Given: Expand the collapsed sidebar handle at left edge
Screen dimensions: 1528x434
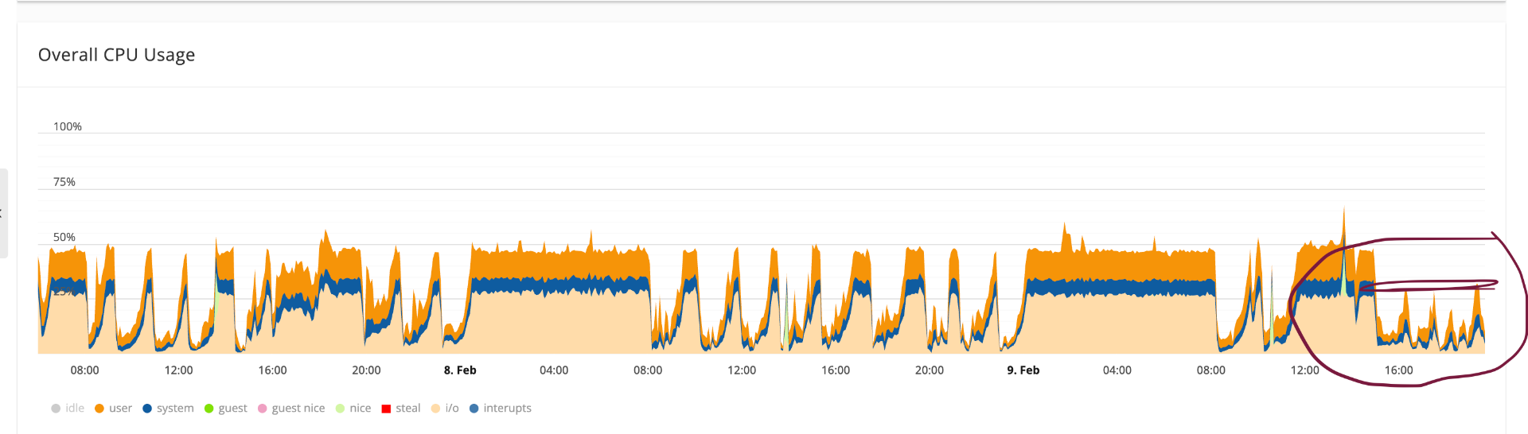Looking at the screenshot, I should [x=3, y=213].
